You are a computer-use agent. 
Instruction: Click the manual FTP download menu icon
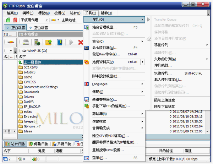[x=87, y=106]
